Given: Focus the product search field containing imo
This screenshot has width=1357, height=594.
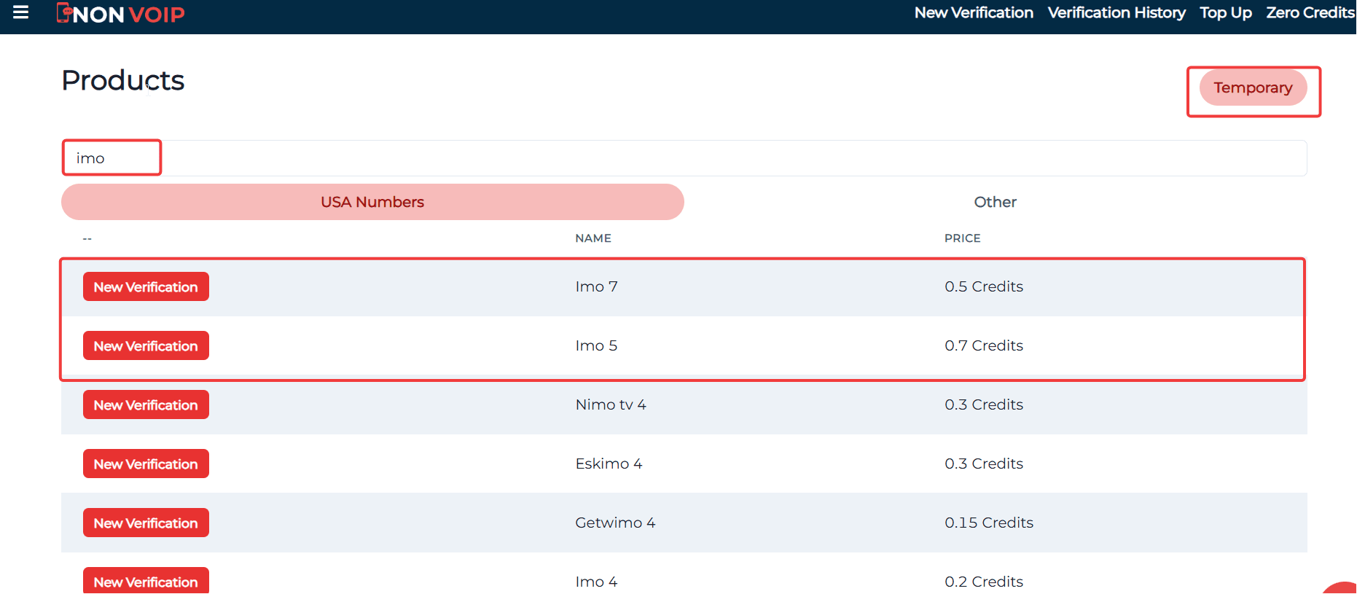Looking at the screenshot, I should point(684,158).
